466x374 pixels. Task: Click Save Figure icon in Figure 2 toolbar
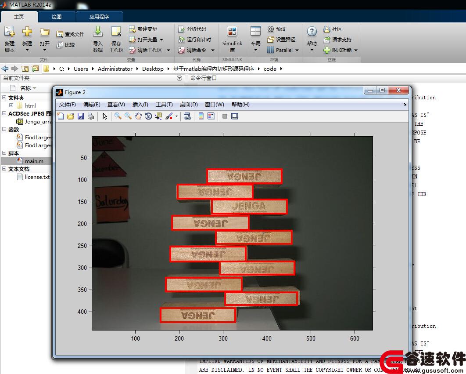(81, 116)
